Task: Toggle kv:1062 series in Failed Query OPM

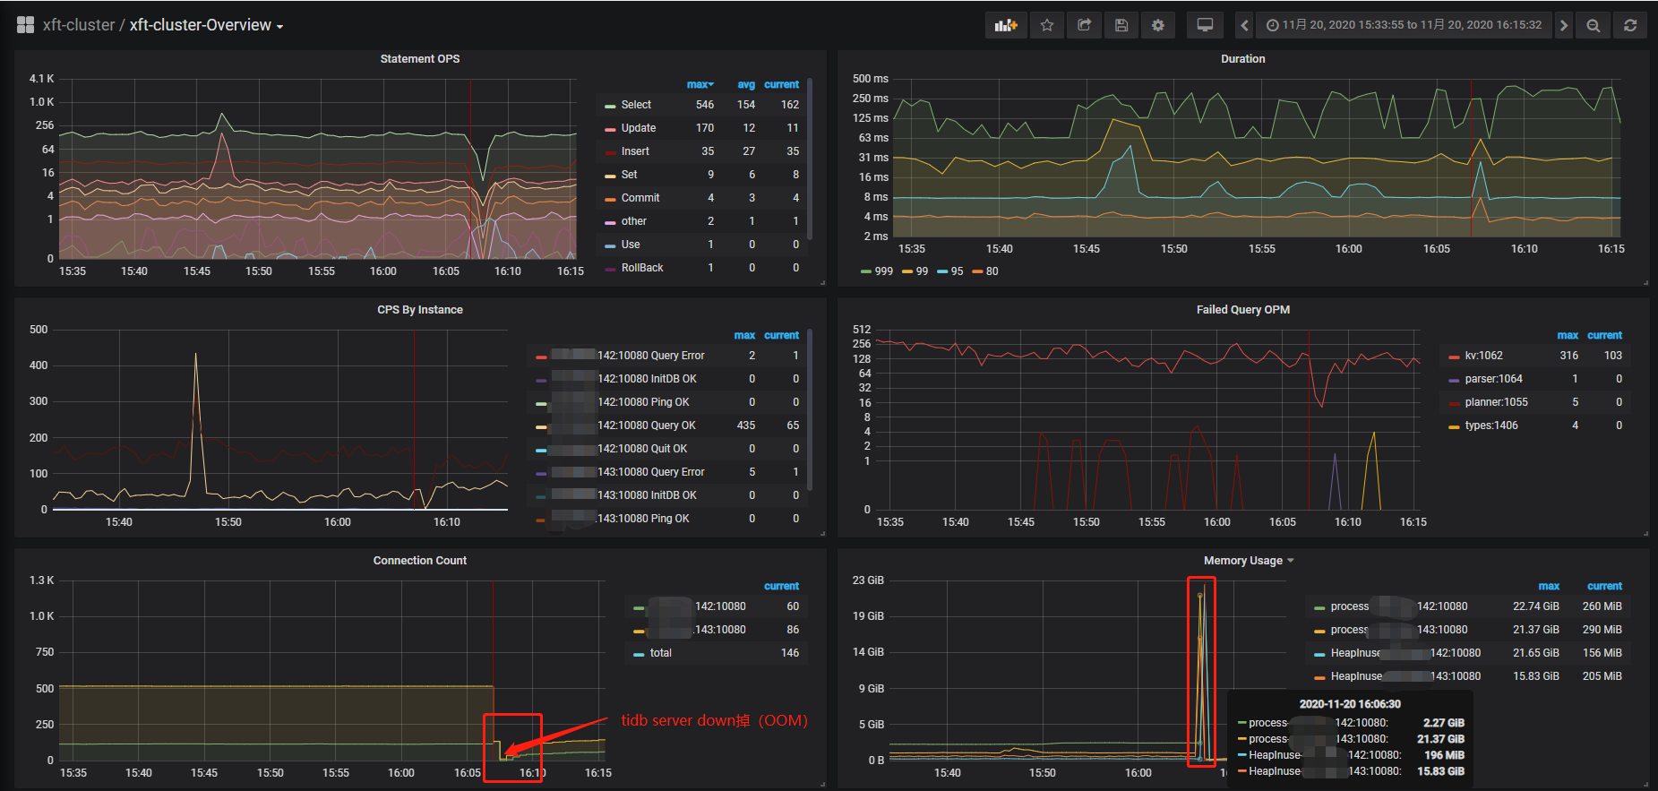Action: (1483, 356)
